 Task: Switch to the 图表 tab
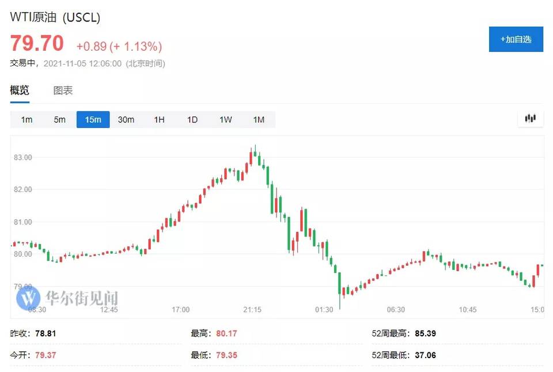pyautogui.click(x=63, y=91)
